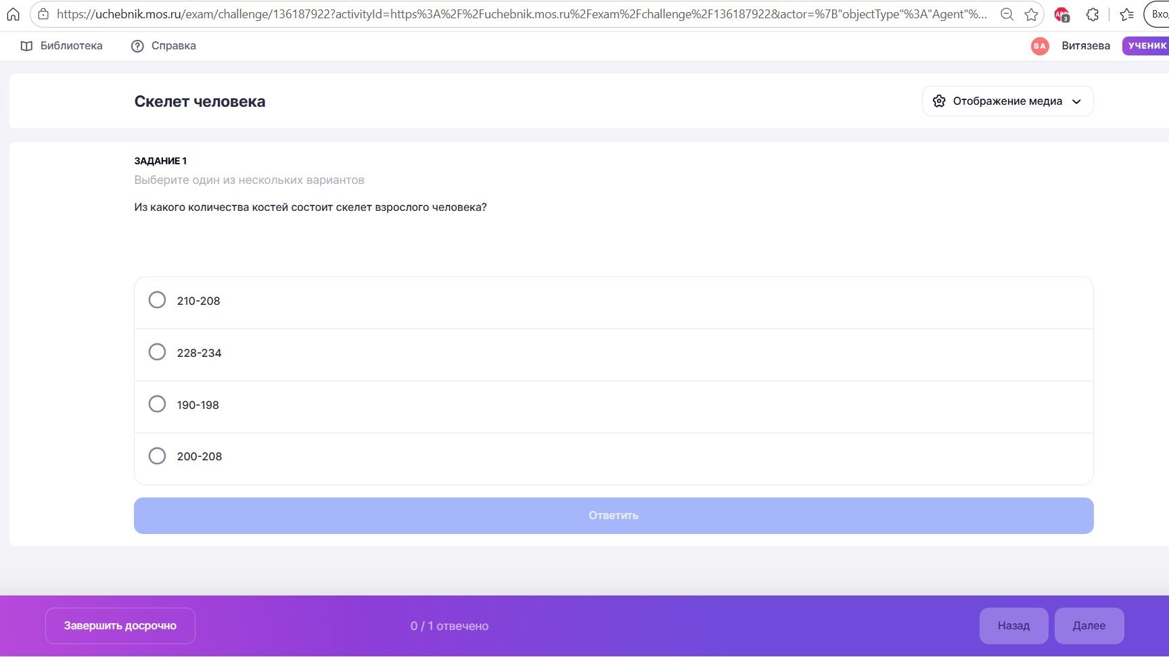This screenshot has height=657, width=1169.
Task: Open the Справка help menu item
Action: tap(163, 46)
